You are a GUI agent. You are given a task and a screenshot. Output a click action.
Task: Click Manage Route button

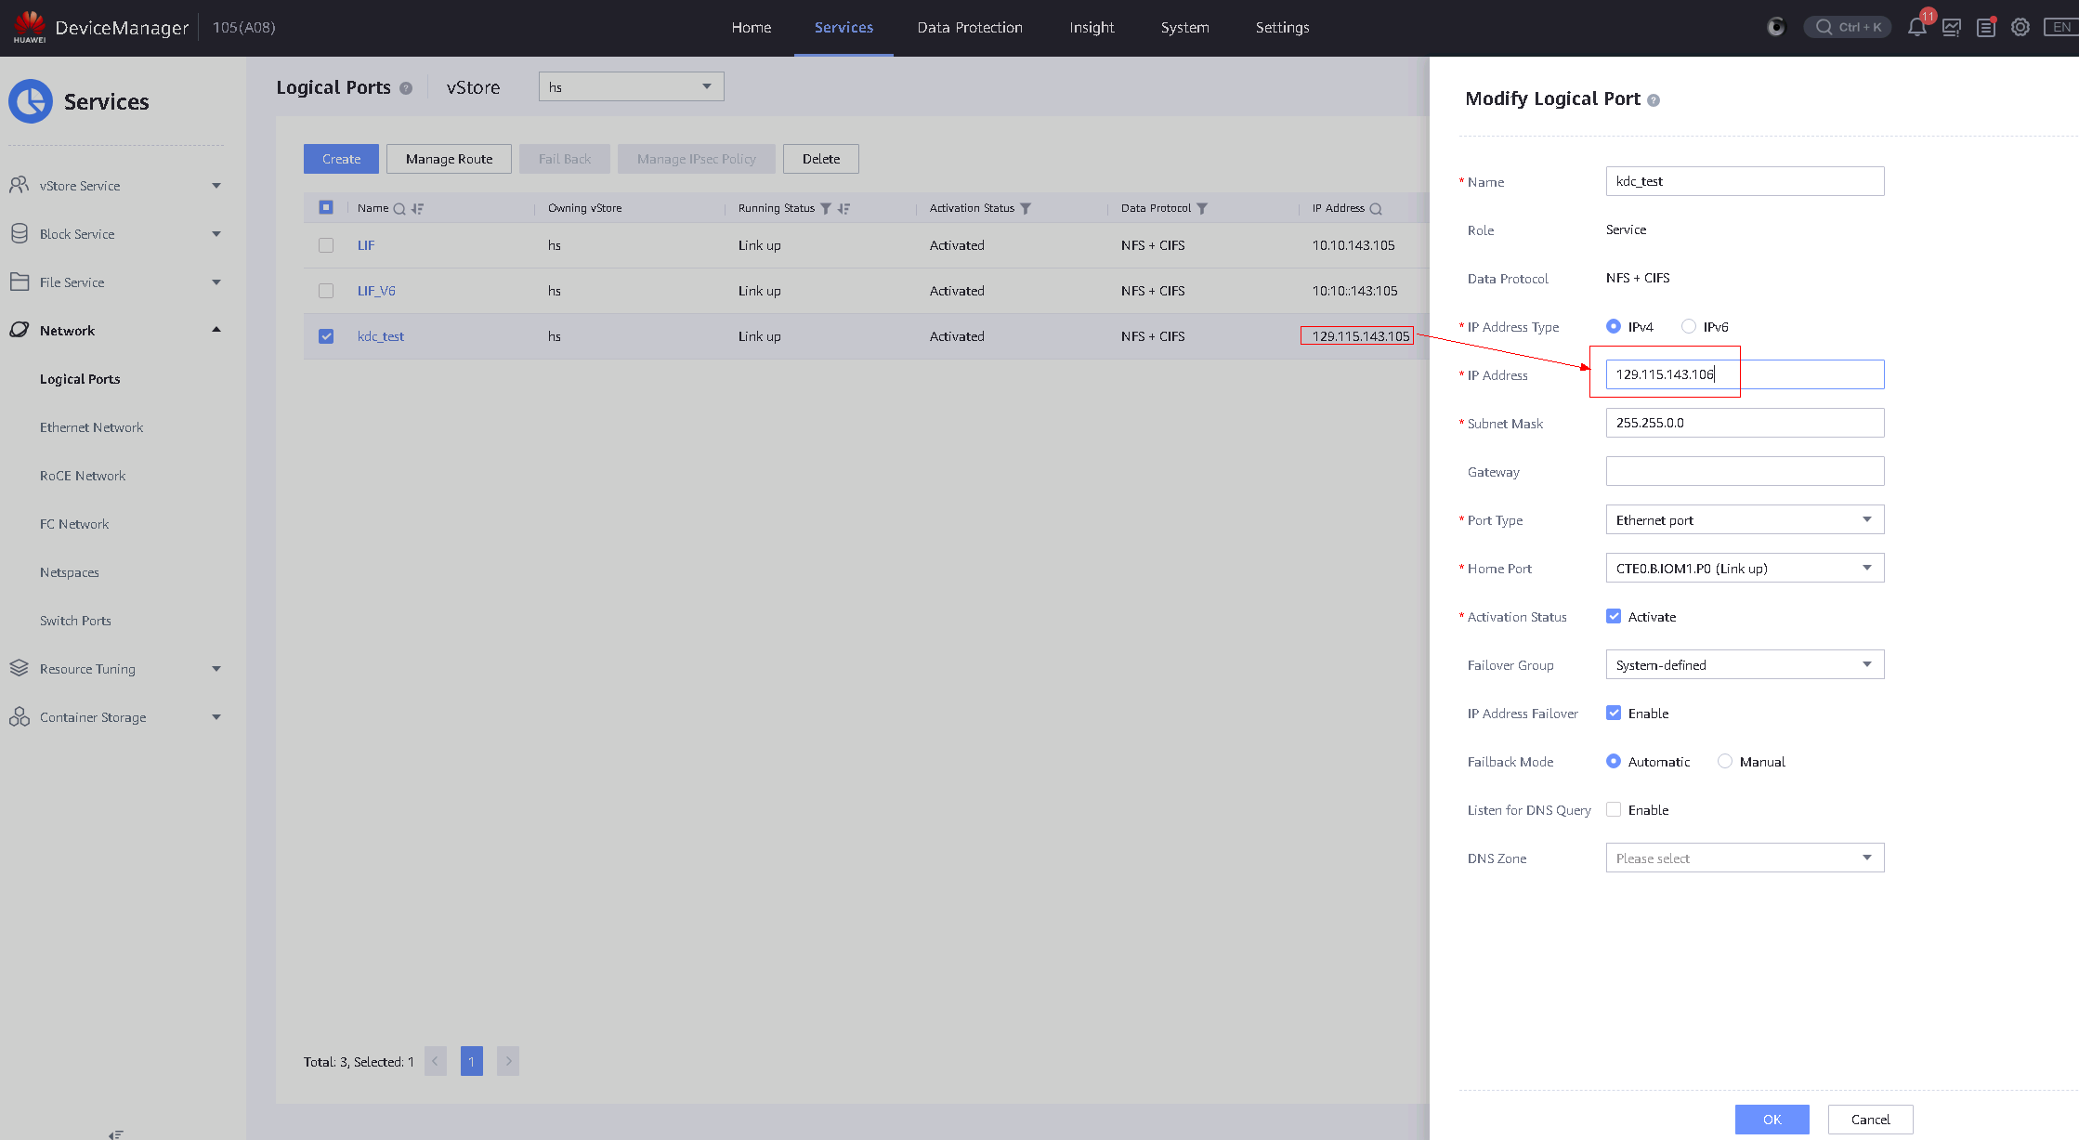pos(449,159)
